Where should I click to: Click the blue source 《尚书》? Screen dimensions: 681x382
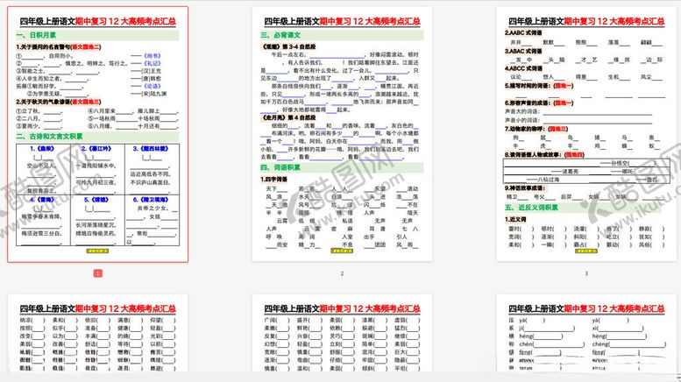tap(153, 56)
